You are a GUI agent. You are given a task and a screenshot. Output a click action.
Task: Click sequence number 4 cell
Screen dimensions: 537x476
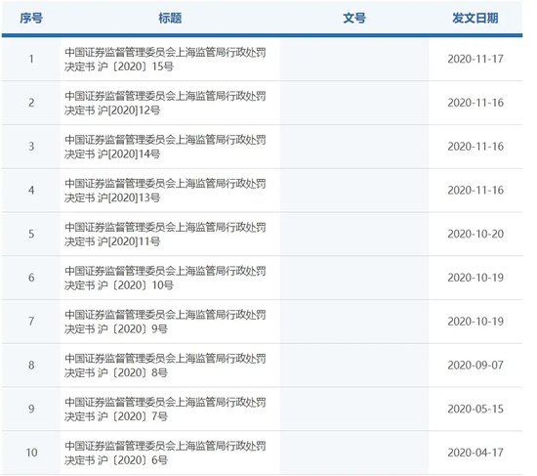(31, 190)
